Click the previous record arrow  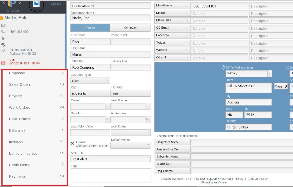pos(4,3)
